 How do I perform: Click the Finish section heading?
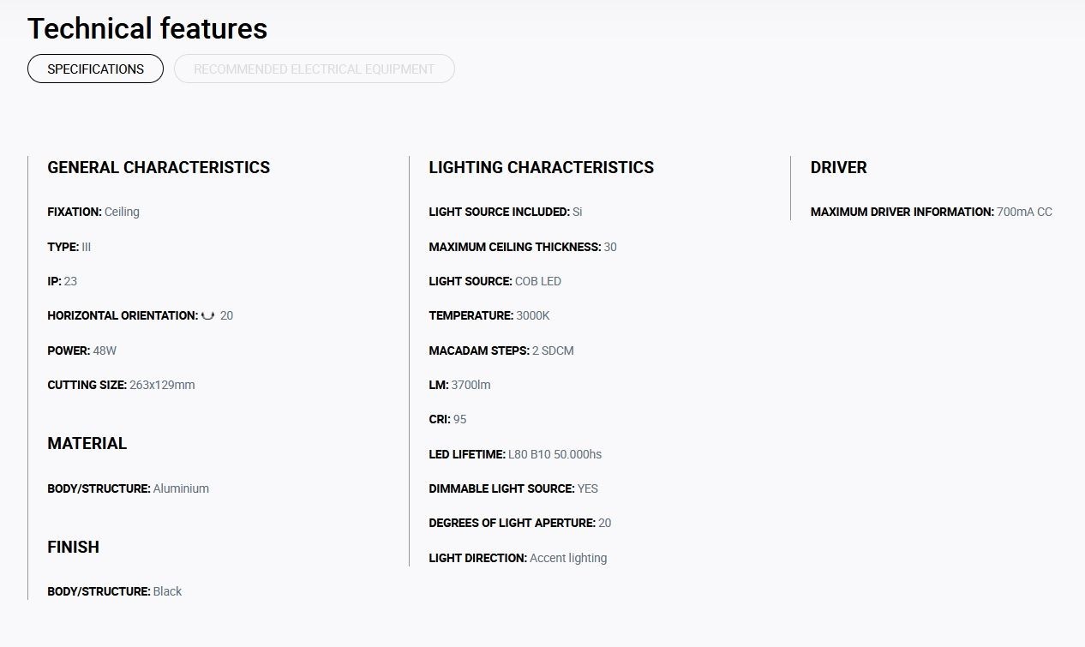(73, 547)
